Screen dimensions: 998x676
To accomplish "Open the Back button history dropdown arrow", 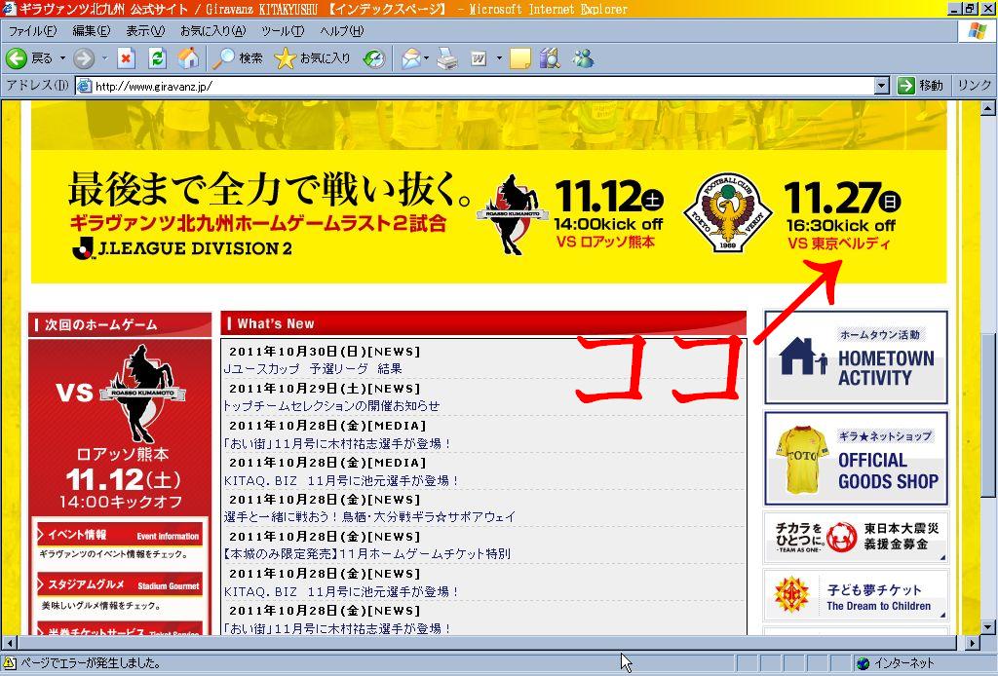I will [62, 58].
